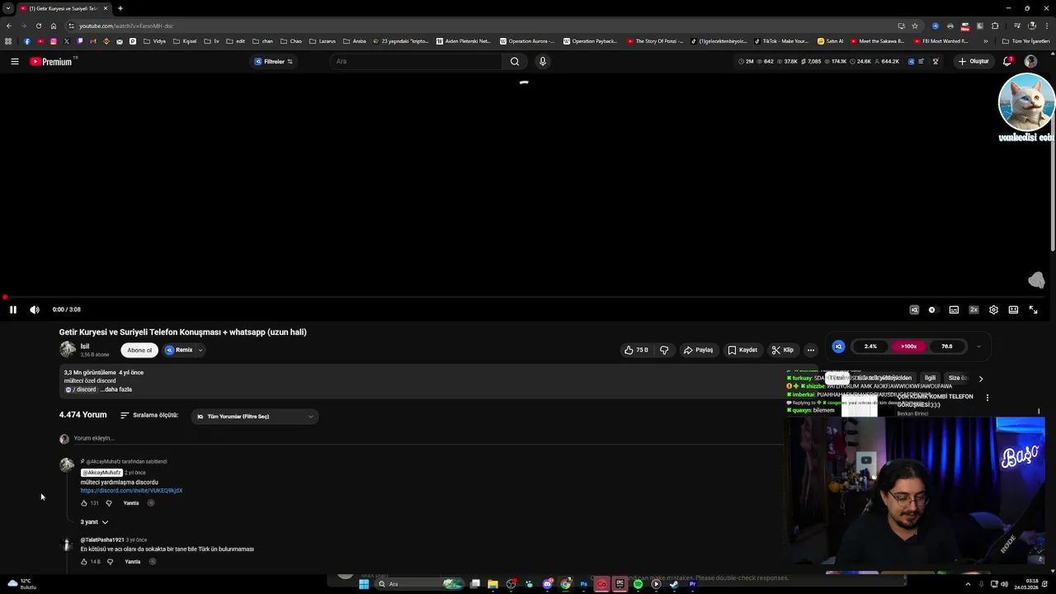Like the TalatPasha1921 comment
Viewport: 1056px width, 594px height.
pos(83,562)
